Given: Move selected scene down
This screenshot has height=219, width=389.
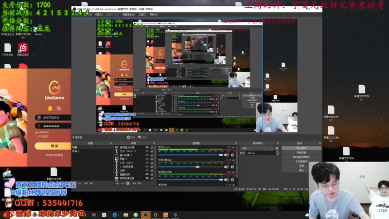Looking at the screenshot, I should click(91, 183).
